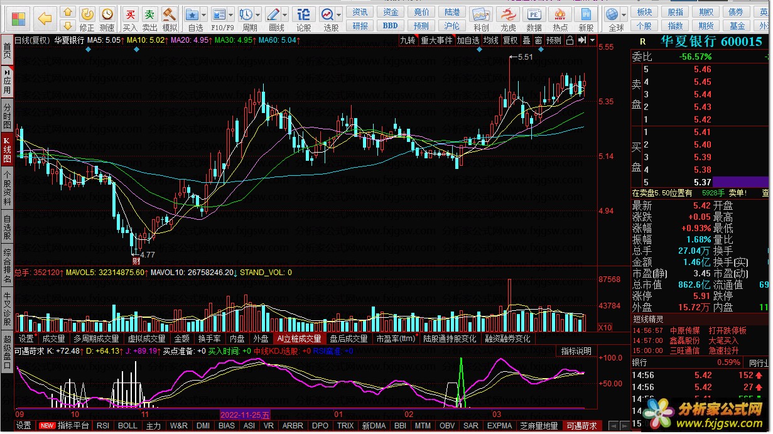Select the 芝麻里地里 indicator tab
This screenshot has width=773, height=434.
click(x=538, y=426)
